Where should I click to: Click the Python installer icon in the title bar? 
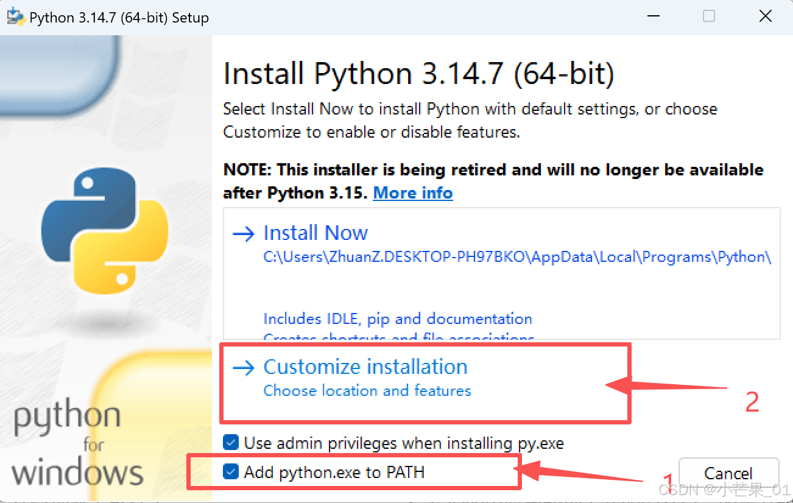click(15, 16)
